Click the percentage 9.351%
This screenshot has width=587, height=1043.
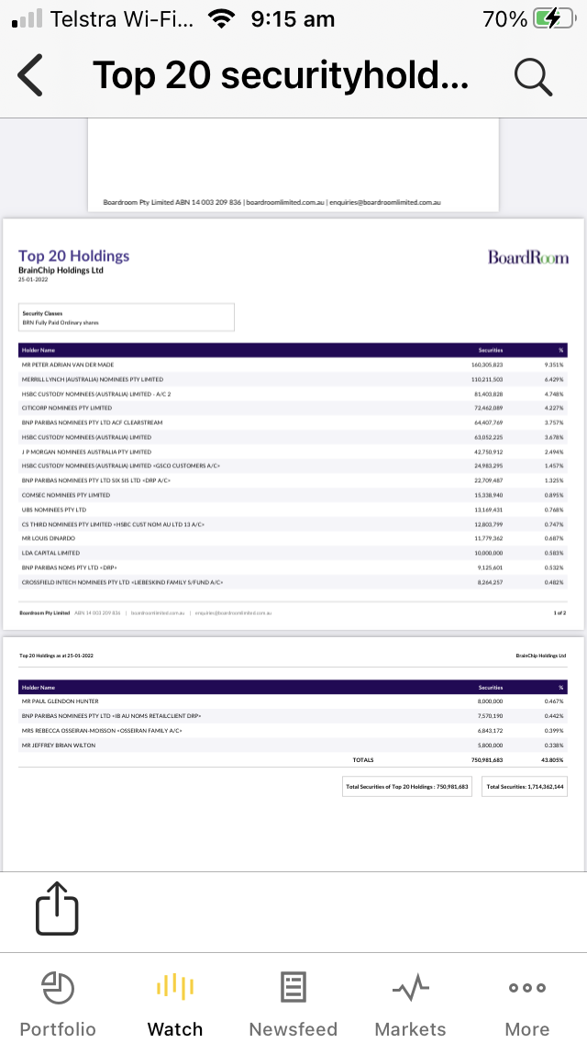coord(554,364)
